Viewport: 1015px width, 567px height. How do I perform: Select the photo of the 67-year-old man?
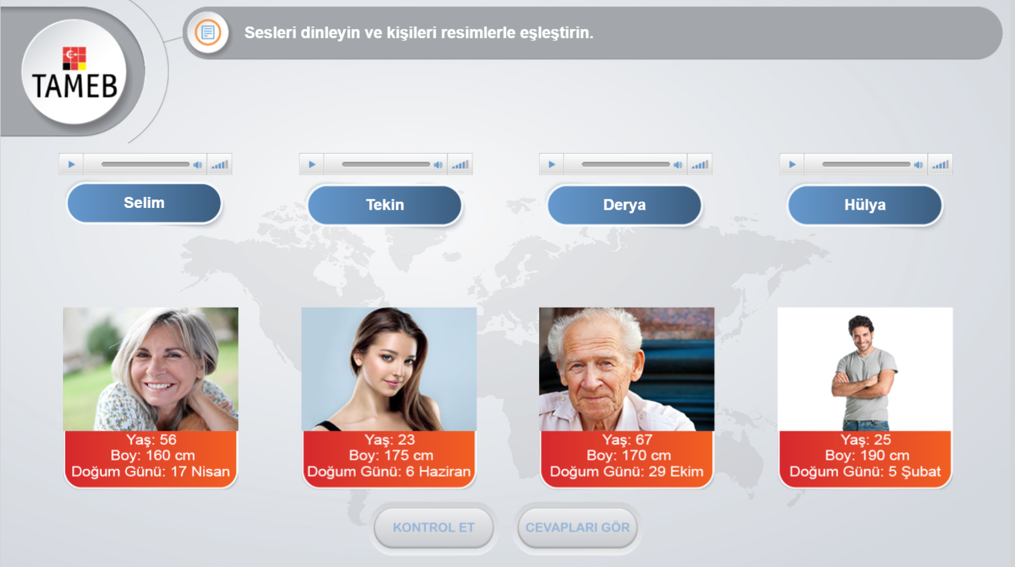(626, 369)
